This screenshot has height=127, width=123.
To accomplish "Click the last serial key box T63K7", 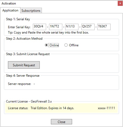I will [x=104, y=27].
